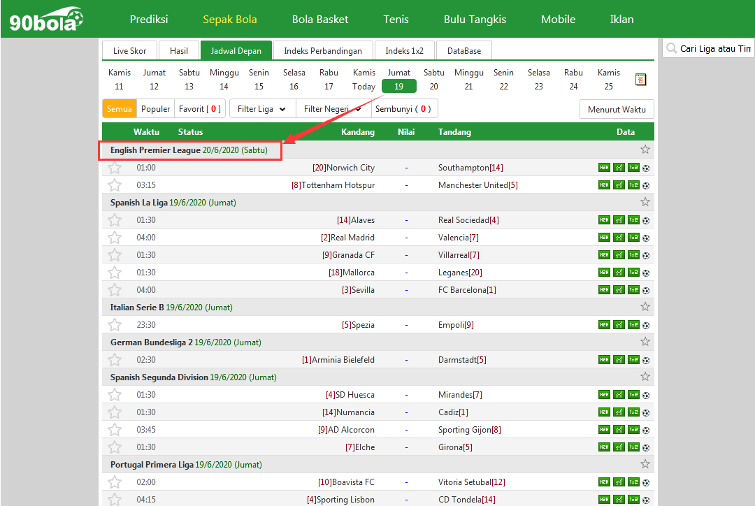Screen dimensions: 755x506
Task: Open Mobile in top navigation
Action: pyautogui.click(x=558, y=20)
